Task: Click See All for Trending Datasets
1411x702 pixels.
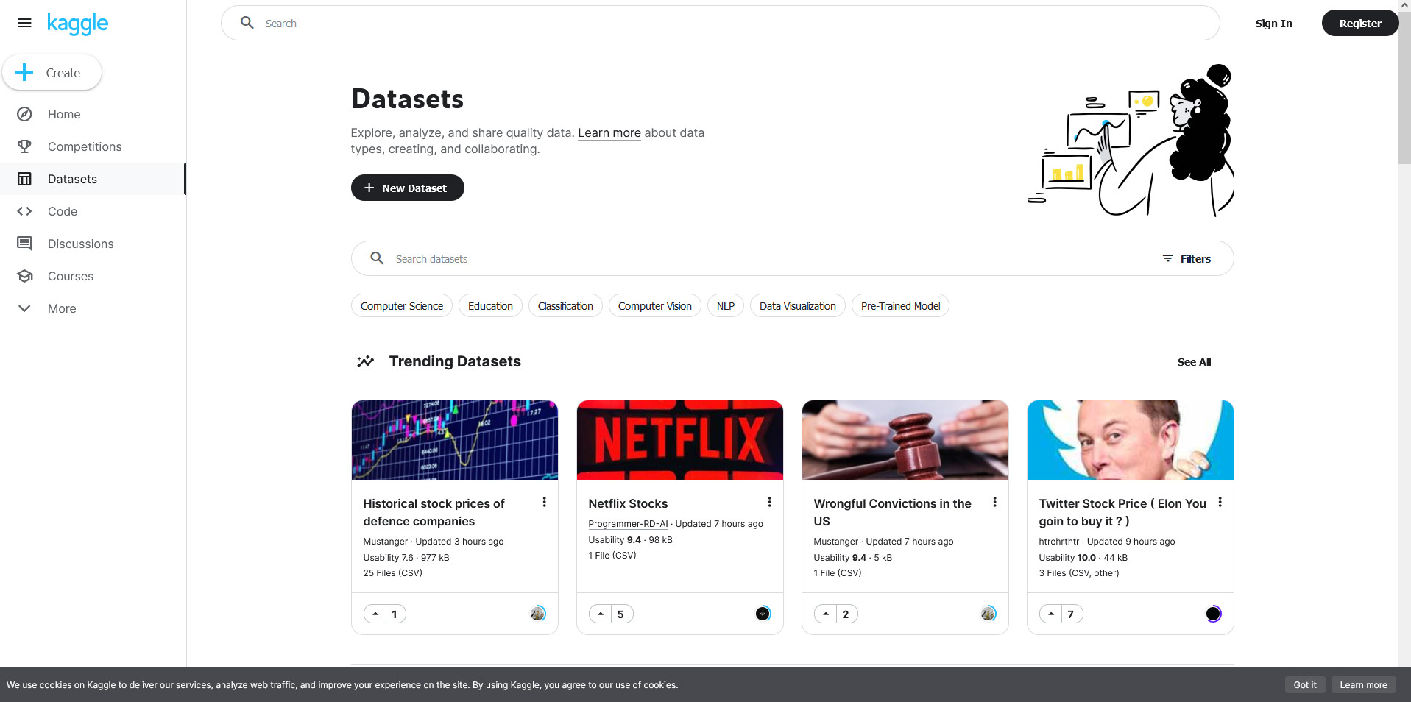Action: tap(1194, 361)
